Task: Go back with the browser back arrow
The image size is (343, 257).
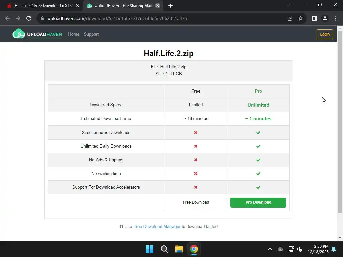Action: point(7,19)
